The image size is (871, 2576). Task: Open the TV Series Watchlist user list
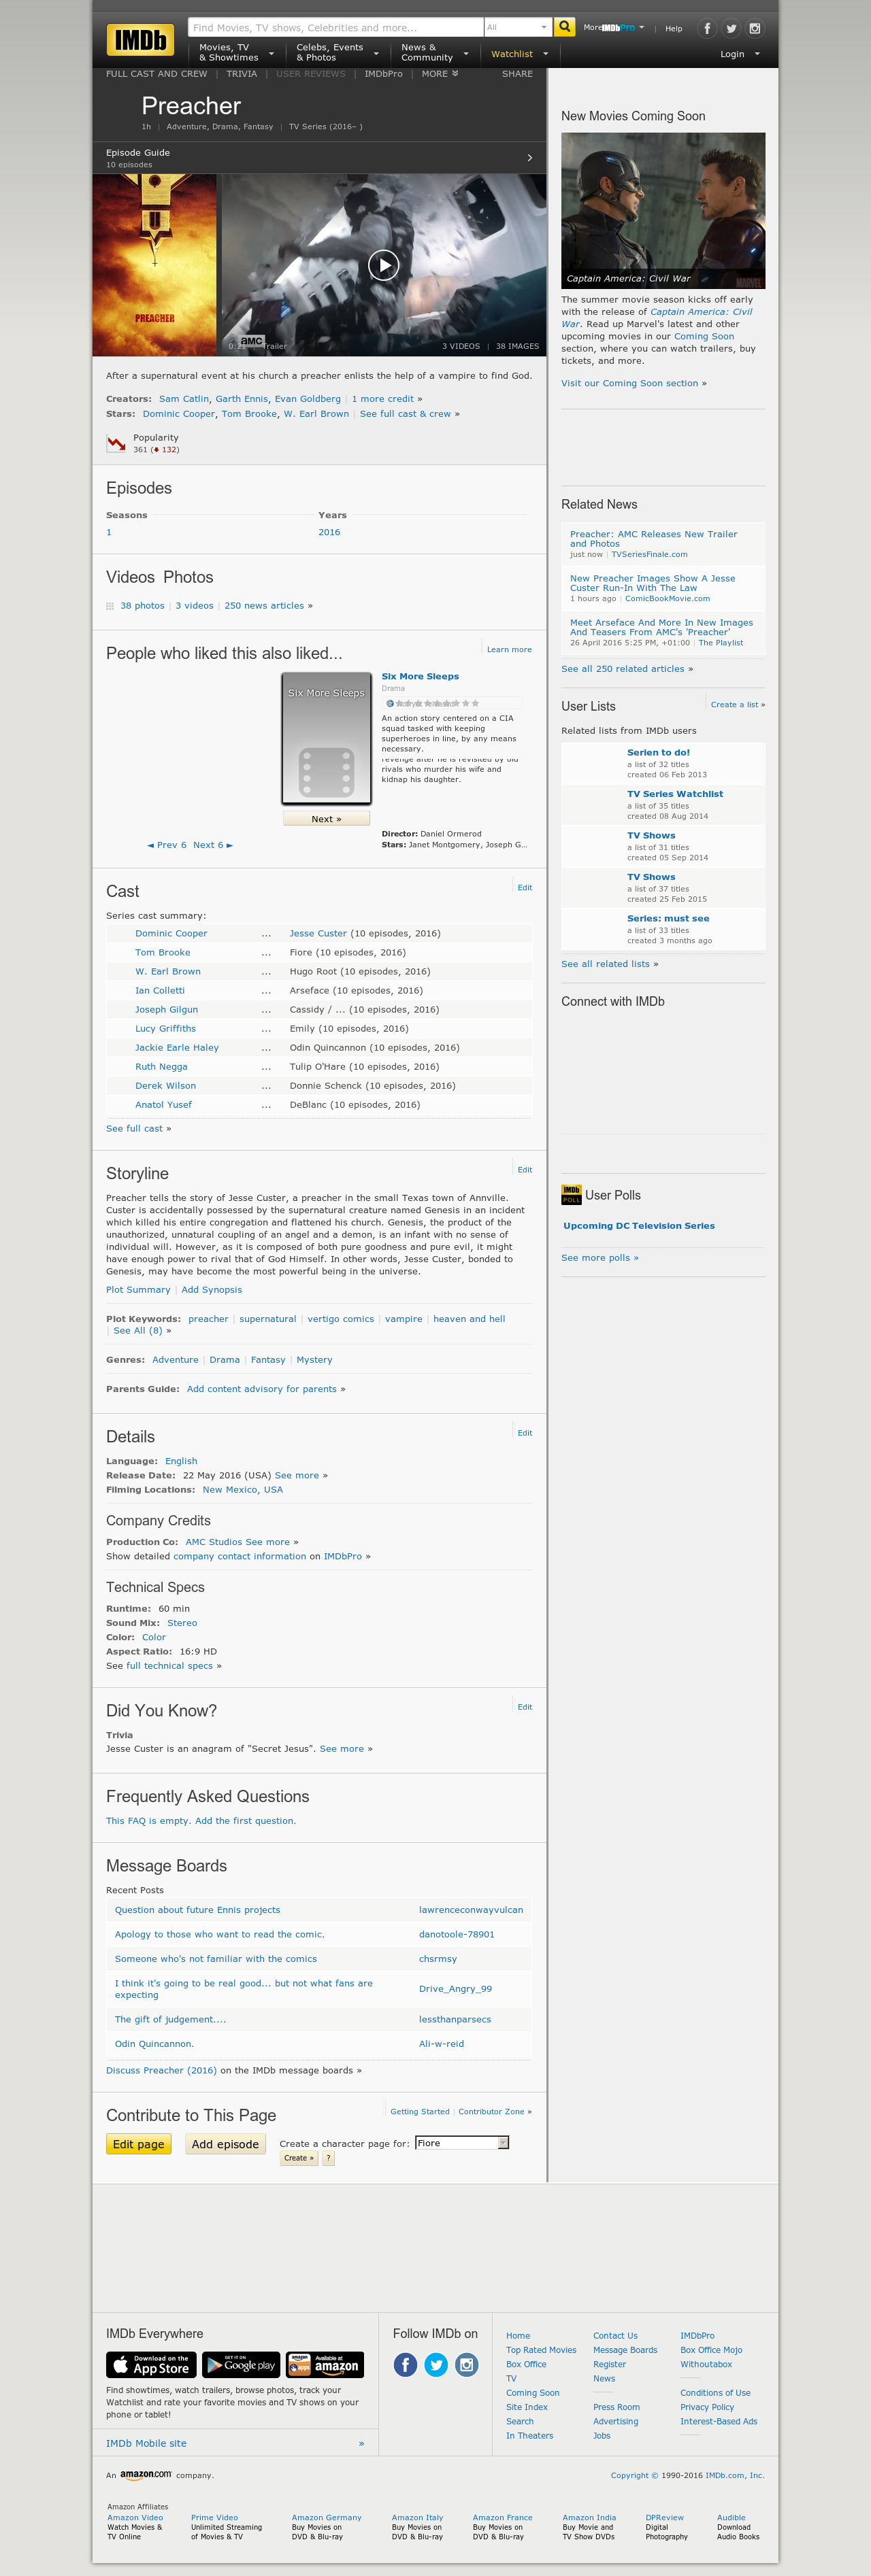tap(675, 794)
